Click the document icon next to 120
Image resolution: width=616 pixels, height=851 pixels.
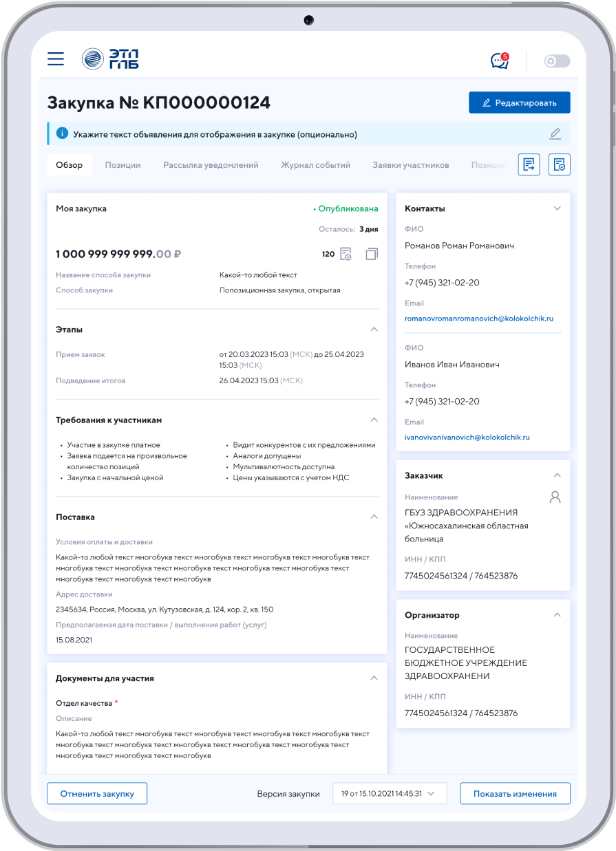point(346,254)
